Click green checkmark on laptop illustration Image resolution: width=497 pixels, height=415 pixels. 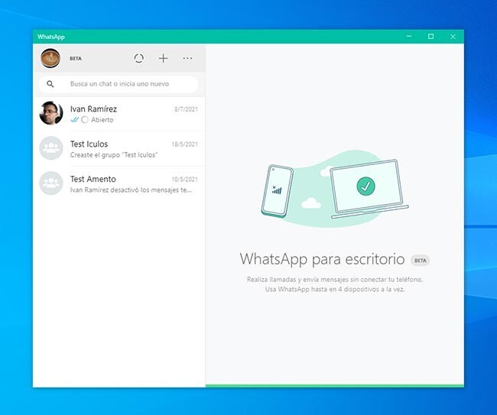(x=365, y=186)
